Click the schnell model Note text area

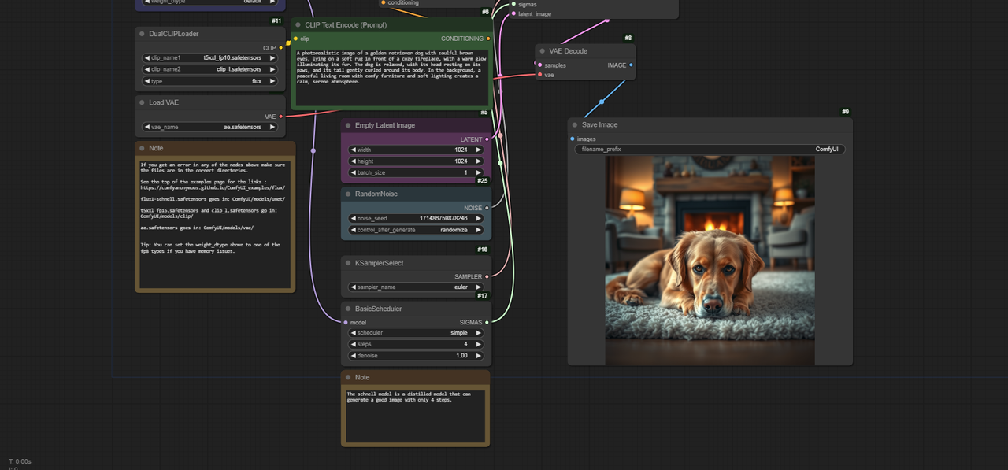coord(415,415)
